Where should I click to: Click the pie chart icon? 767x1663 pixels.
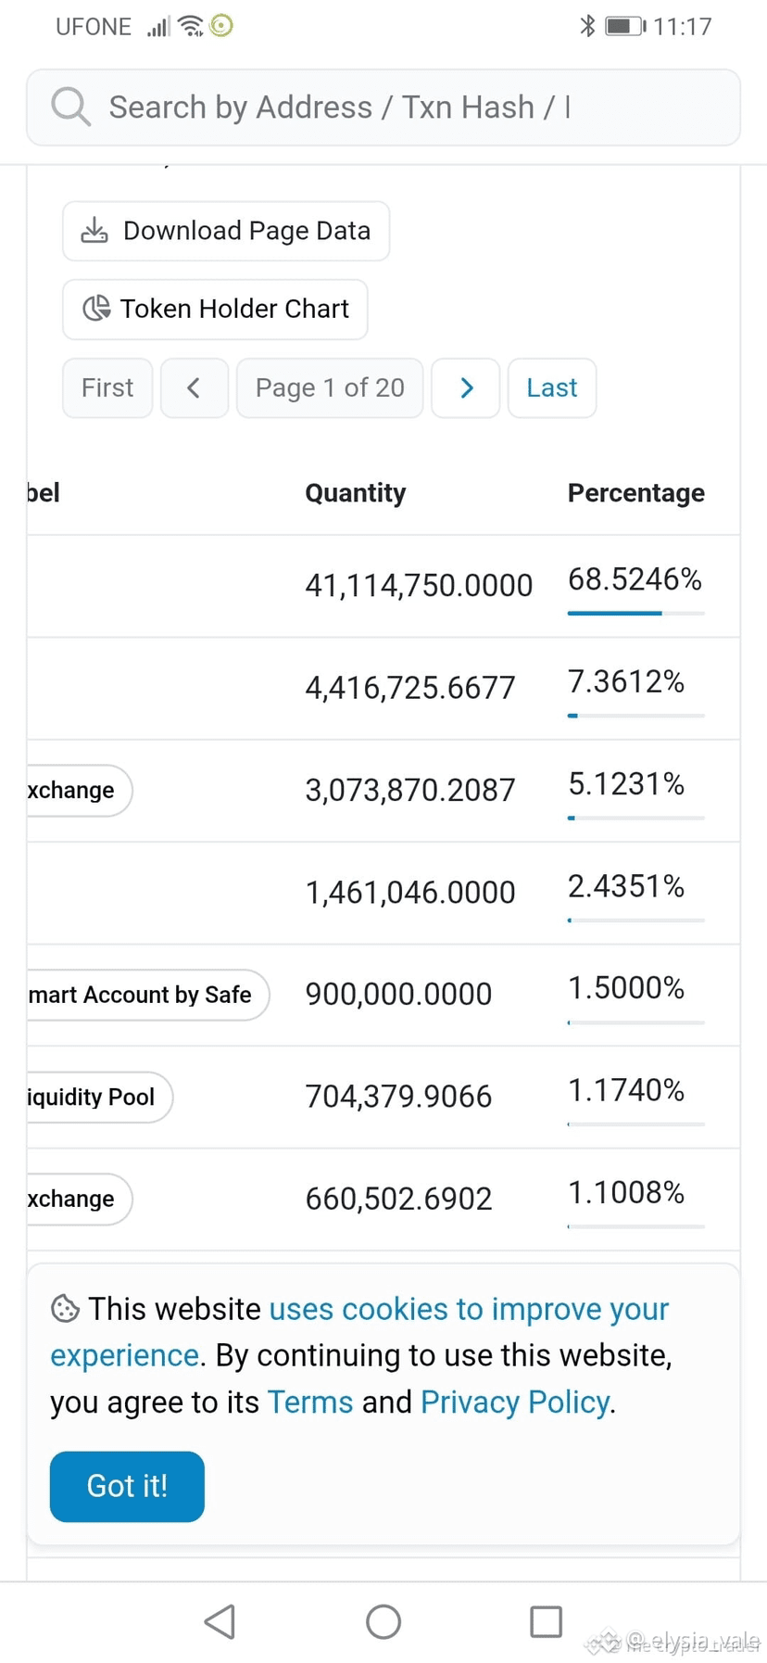(x=96, y=308)
